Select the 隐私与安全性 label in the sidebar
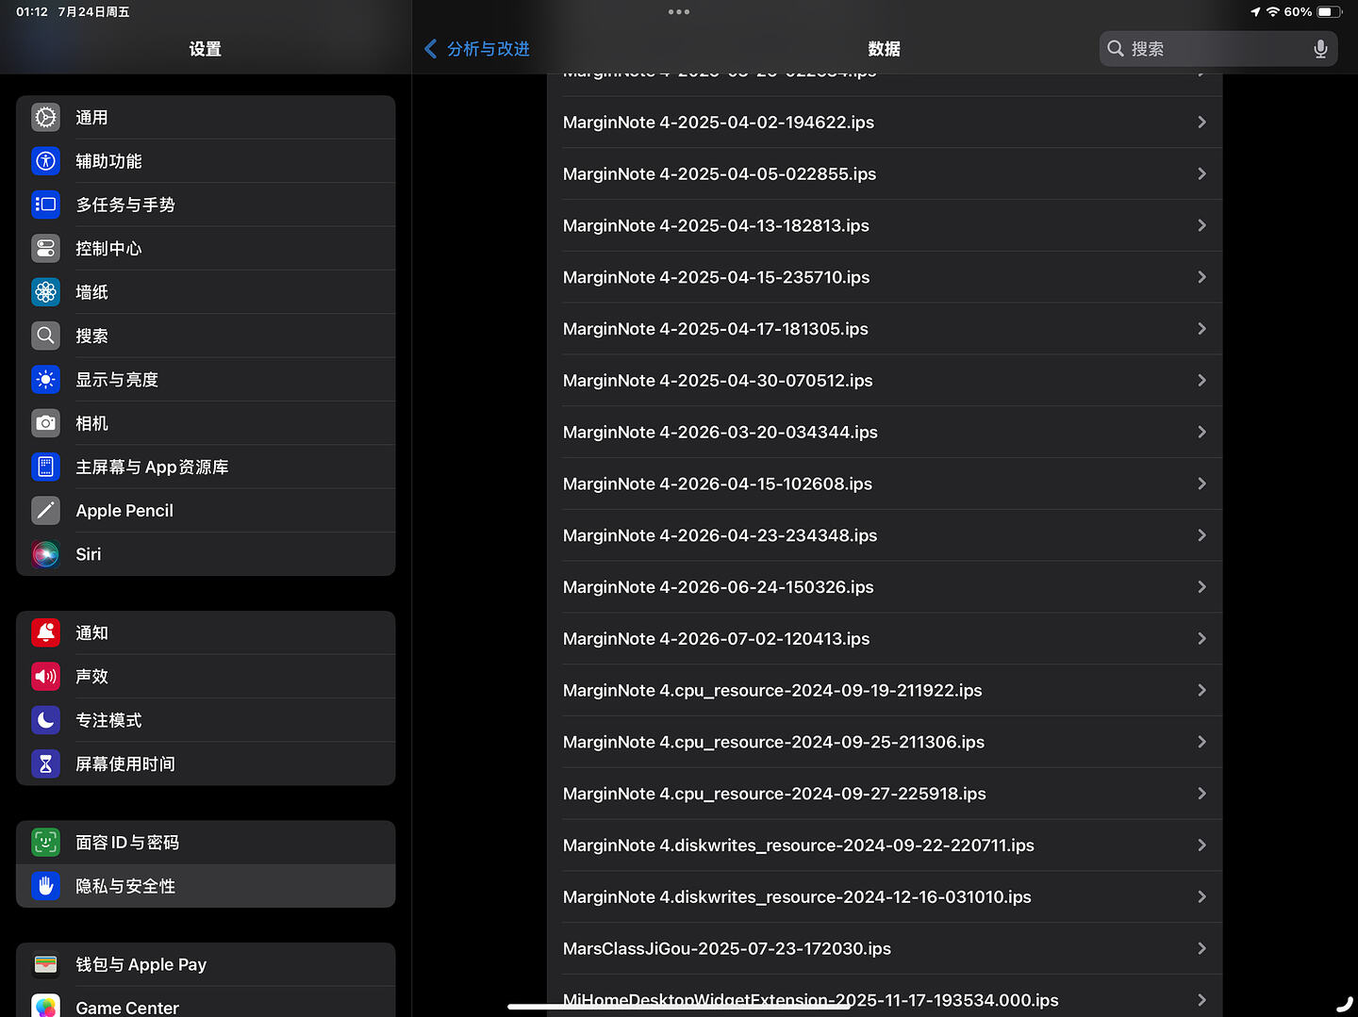The height and width of the screenshot is (1017, 1358). tap(125, 886)
